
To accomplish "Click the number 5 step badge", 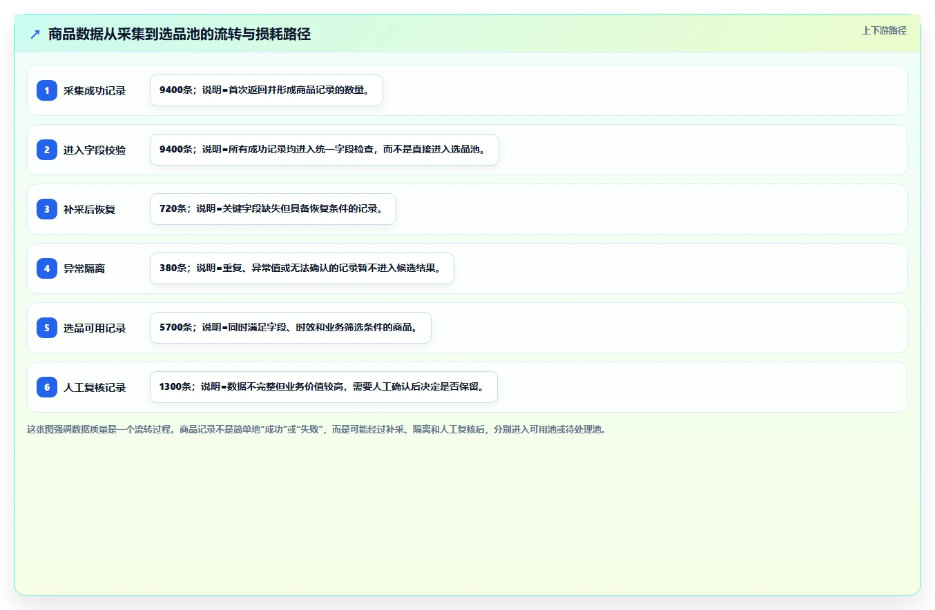I will click(x=47, y=328).
